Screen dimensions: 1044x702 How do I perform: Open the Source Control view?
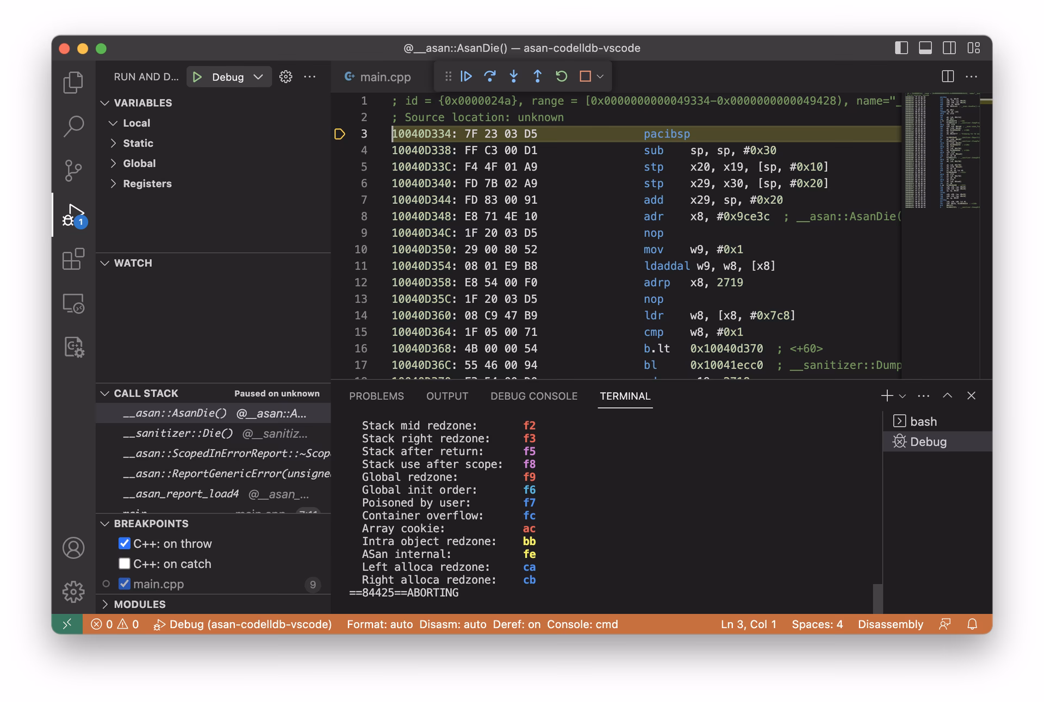[x=73, y=171]
